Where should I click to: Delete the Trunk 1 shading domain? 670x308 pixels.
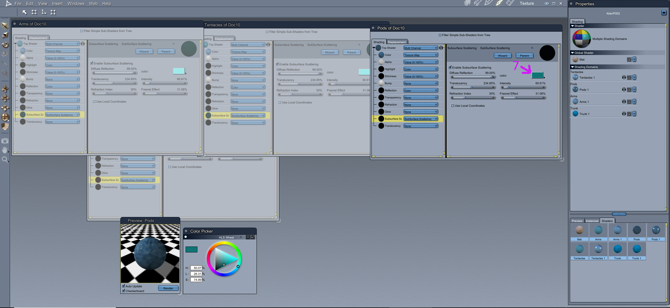[x=624, y=114]
